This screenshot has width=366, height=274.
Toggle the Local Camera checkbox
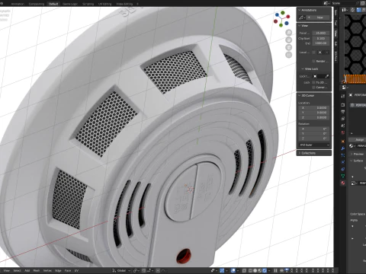tap(314, 53)
